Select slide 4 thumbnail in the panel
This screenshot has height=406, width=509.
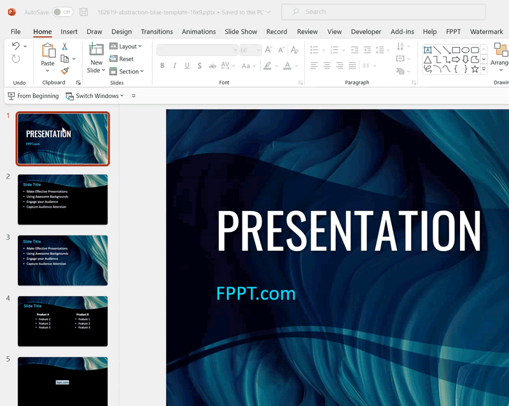pos(62,321)
